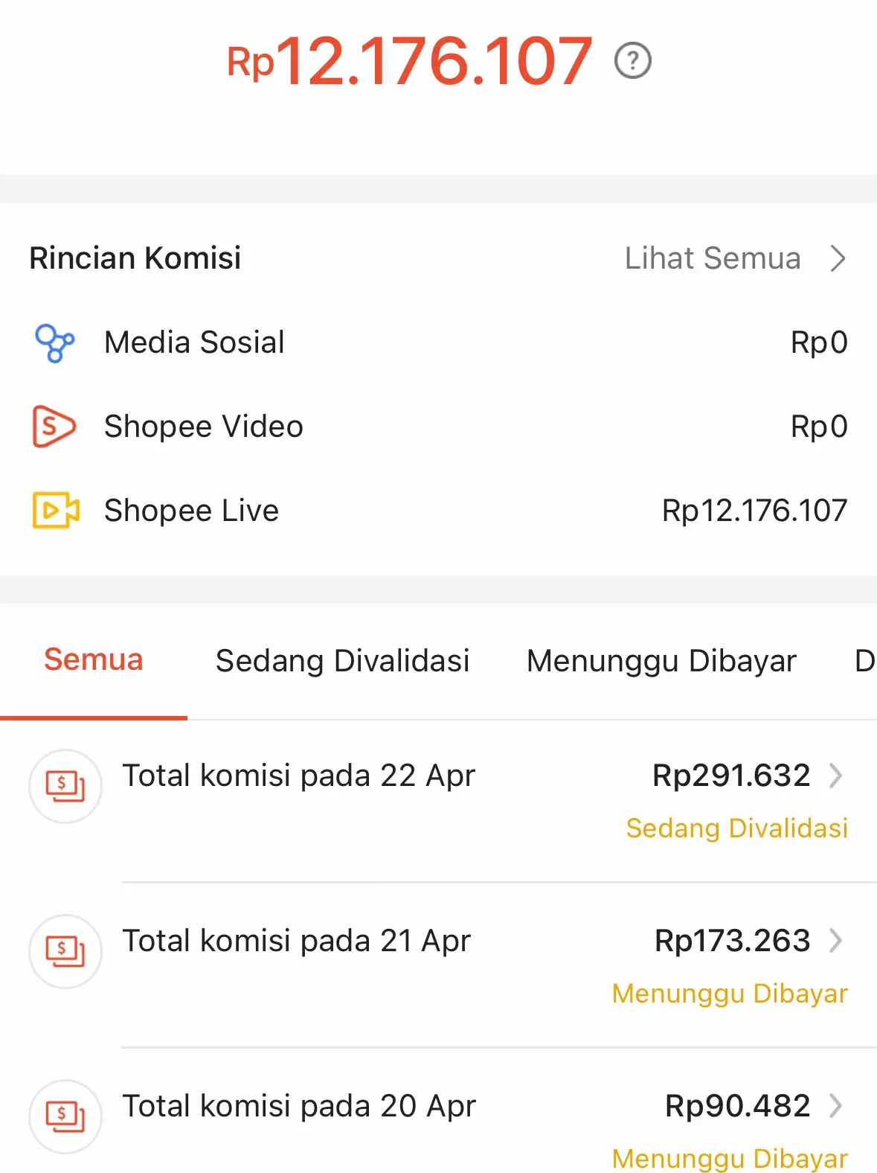Viewport: 877px width, 1173px height.
Task: Tap the 20 Apr commission money icon
Action: pyautogui.click(x=65, y=1116)
